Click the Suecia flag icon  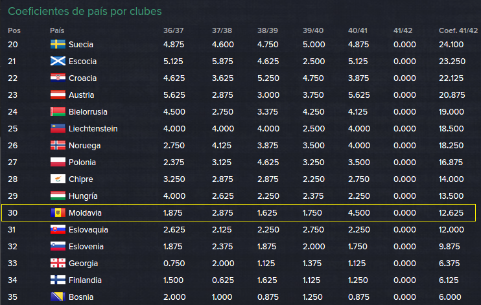pyautogui.click(x=58, y=44)
